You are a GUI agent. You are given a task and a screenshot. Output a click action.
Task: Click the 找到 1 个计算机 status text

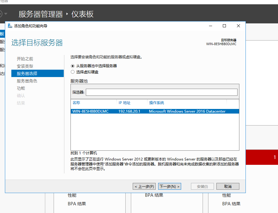pyautogui.click(x=84, y=153)
